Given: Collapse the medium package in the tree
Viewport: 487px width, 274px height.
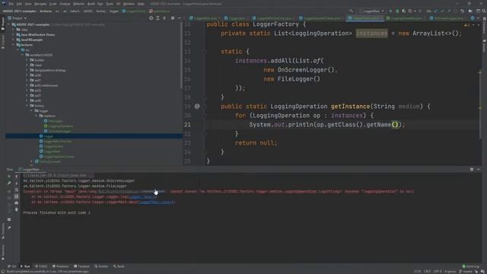Looking at the screenshot, I should point(37,116).
